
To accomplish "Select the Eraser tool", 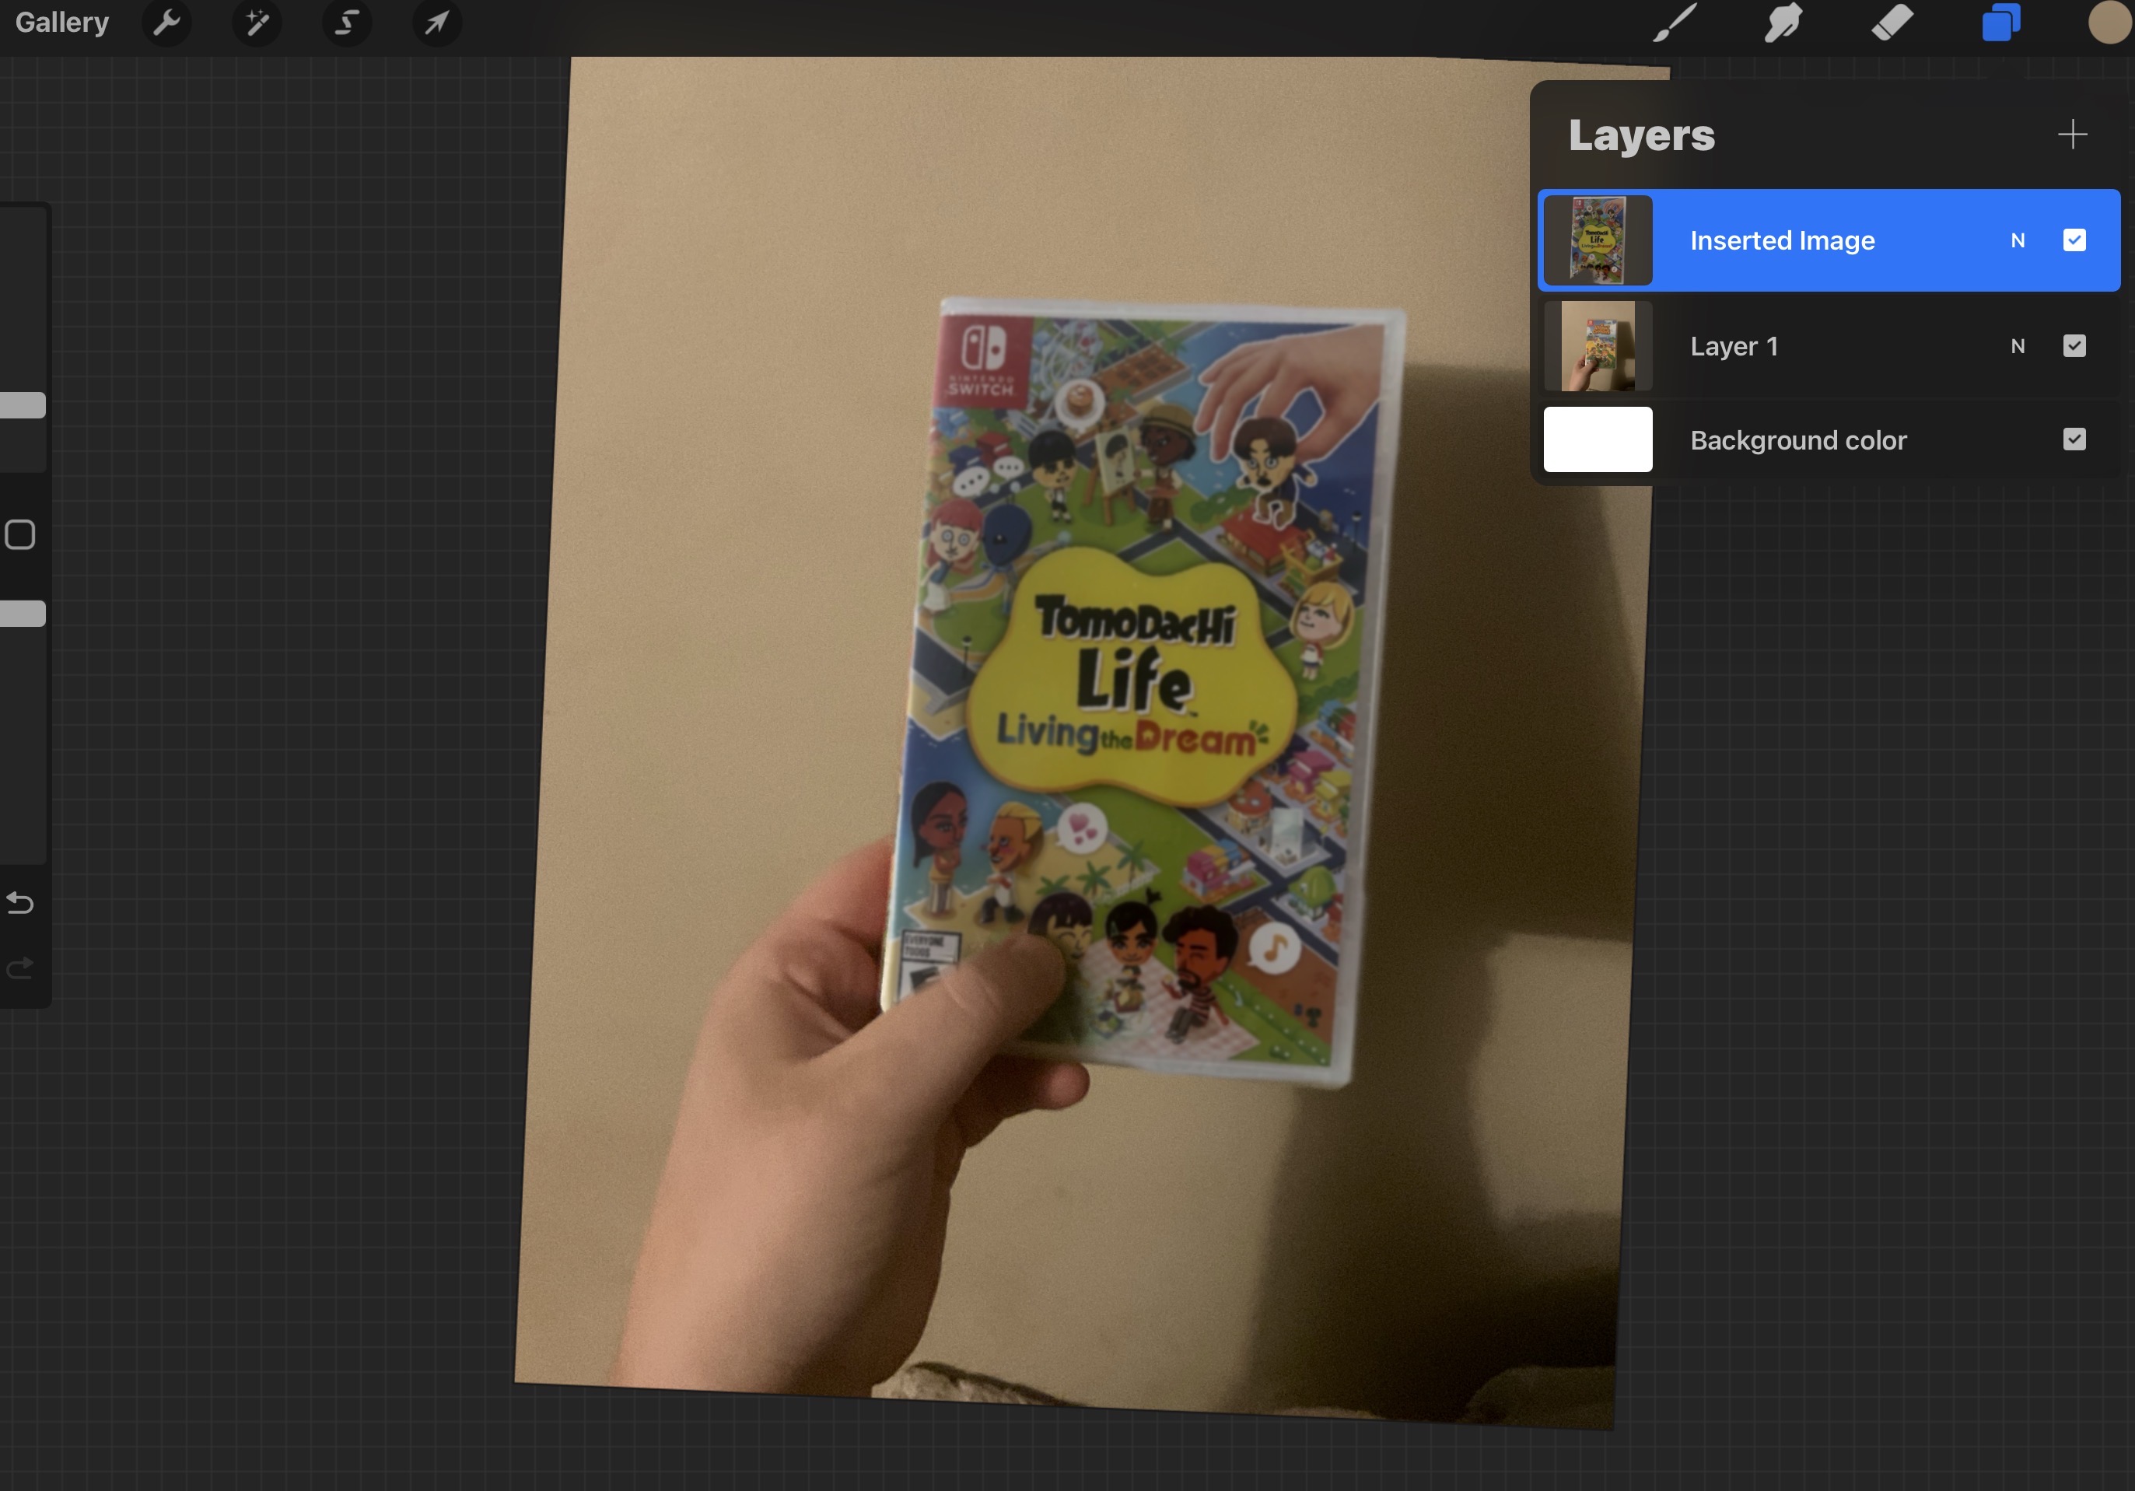I will click(1892, 23).
